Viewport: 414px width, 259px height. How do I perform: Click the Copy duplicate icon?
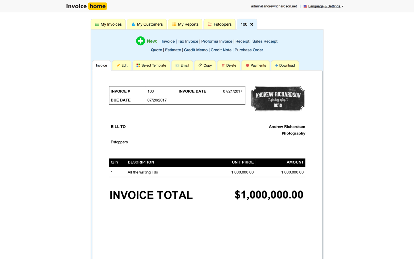tap(200, 65)
